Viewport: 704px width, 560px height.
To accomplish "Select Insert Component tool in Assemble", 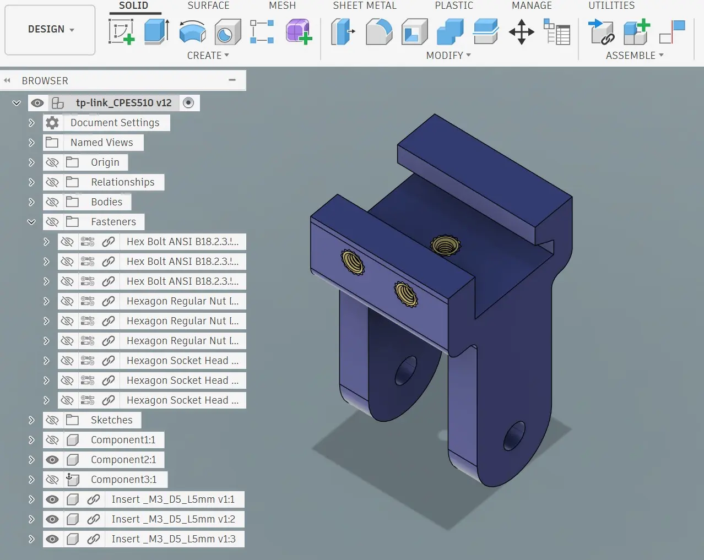I will tap(602, 31).
